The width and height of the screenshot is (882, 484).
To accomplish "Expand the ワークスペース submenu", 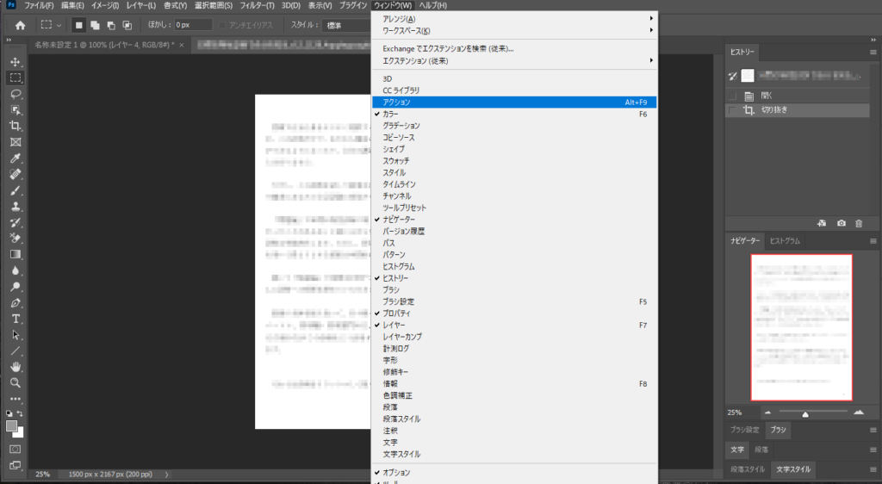I will click(514, 31).
